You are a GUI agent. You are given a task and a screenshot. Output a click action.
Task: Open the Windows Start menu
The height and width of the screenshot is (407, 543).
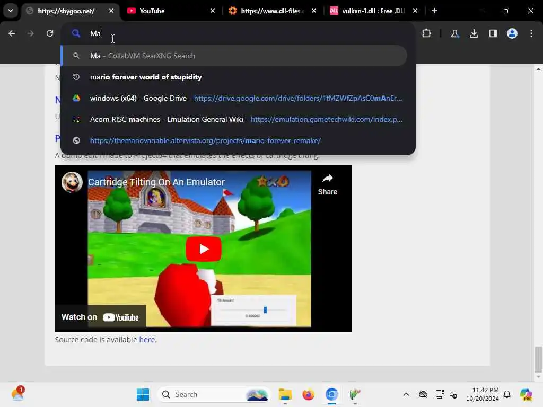point(143,394)
